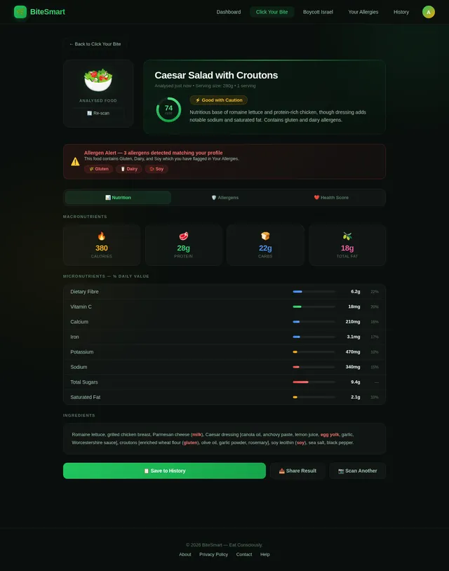The height and width of the screenshot is (571, 449).
Task: Switch to the Health Score tab
Action: pos(331,197)
